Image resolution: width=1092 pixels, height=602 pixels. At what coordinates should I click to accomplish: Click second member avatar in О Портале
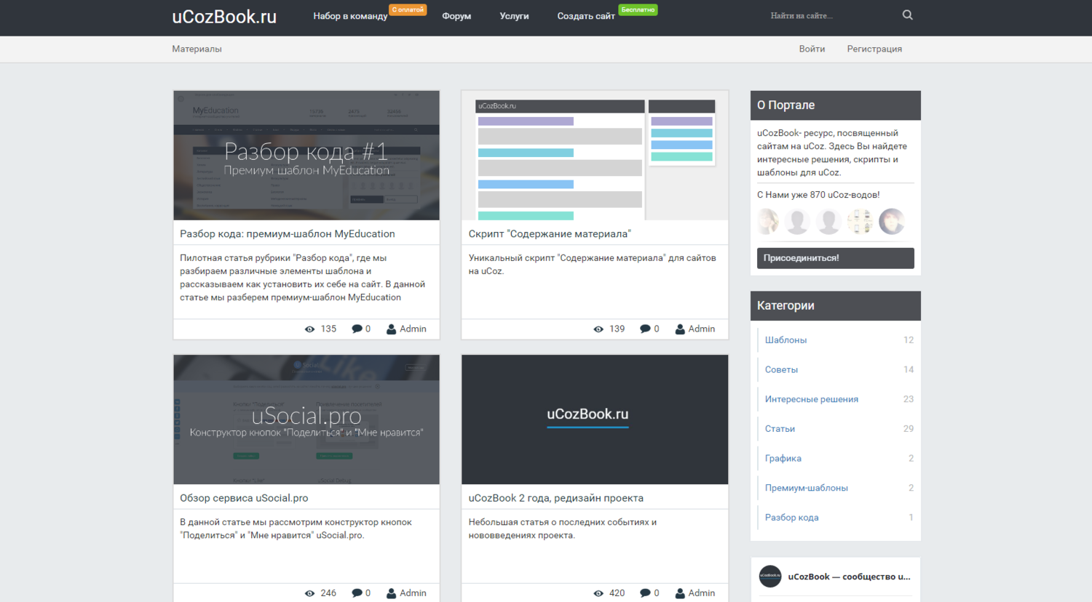point(798,221)
